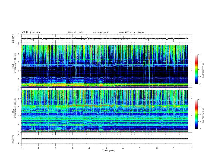Click time axis tick label "5"
The image size is (215, 166).
(106, 148)
